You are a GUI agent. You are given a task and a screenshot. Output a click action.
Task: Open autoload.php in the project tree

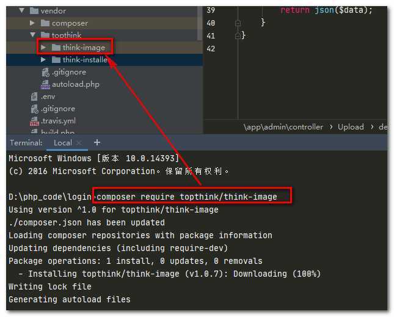pyautogui.click(x=76, y=84)
